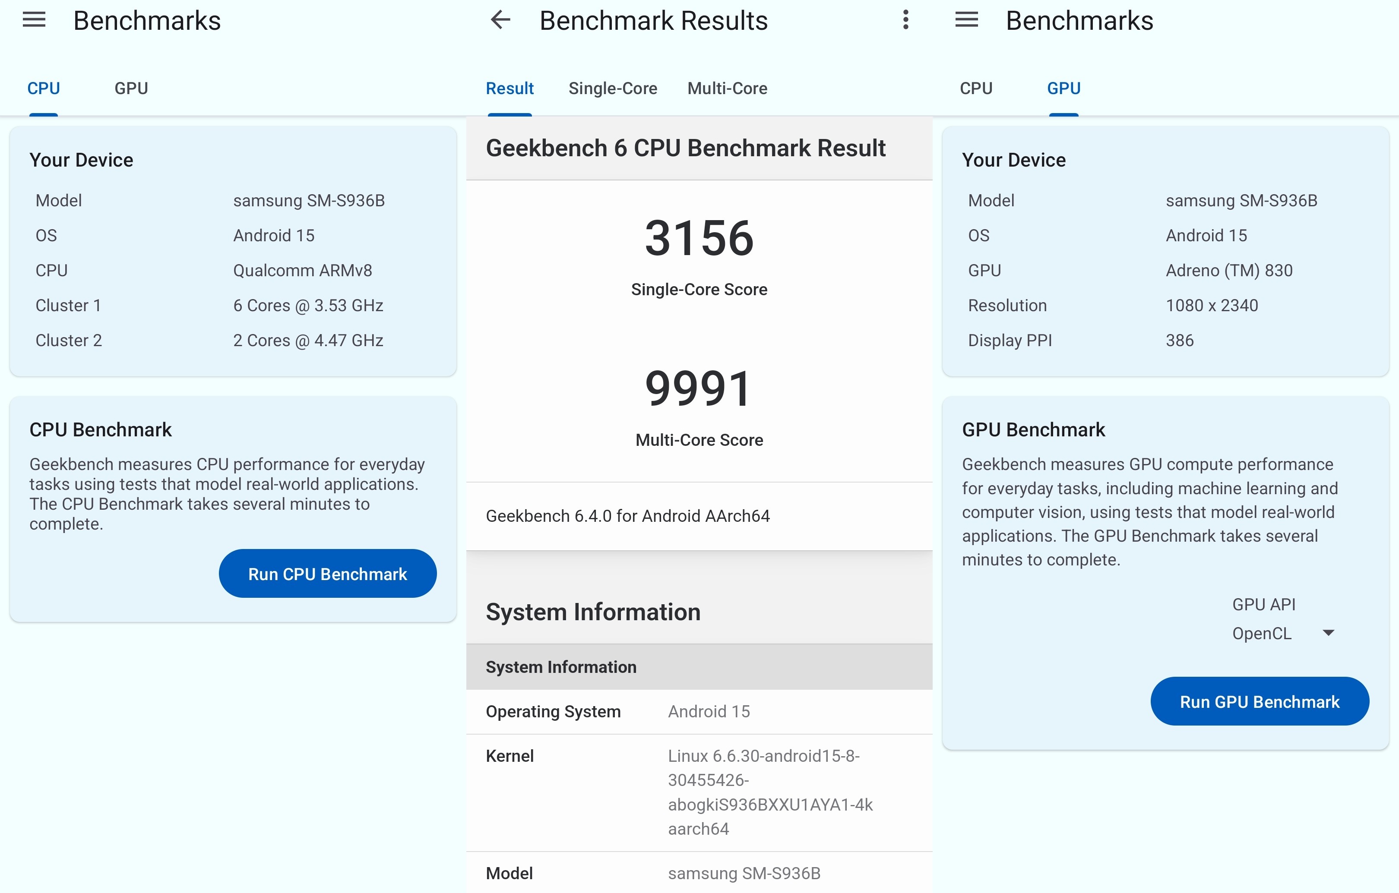Click the "Your Device" heading above the Adreno GPU row
This screenshot has height=893, width=1399.
point(1014,160)
